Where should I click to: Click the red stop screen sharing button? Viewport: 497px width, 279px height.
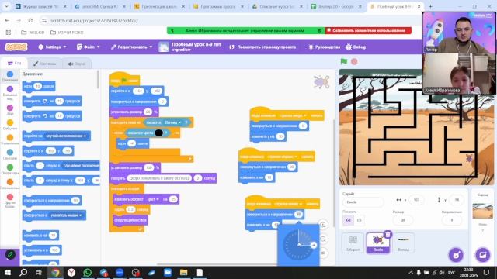pos(368,30)
